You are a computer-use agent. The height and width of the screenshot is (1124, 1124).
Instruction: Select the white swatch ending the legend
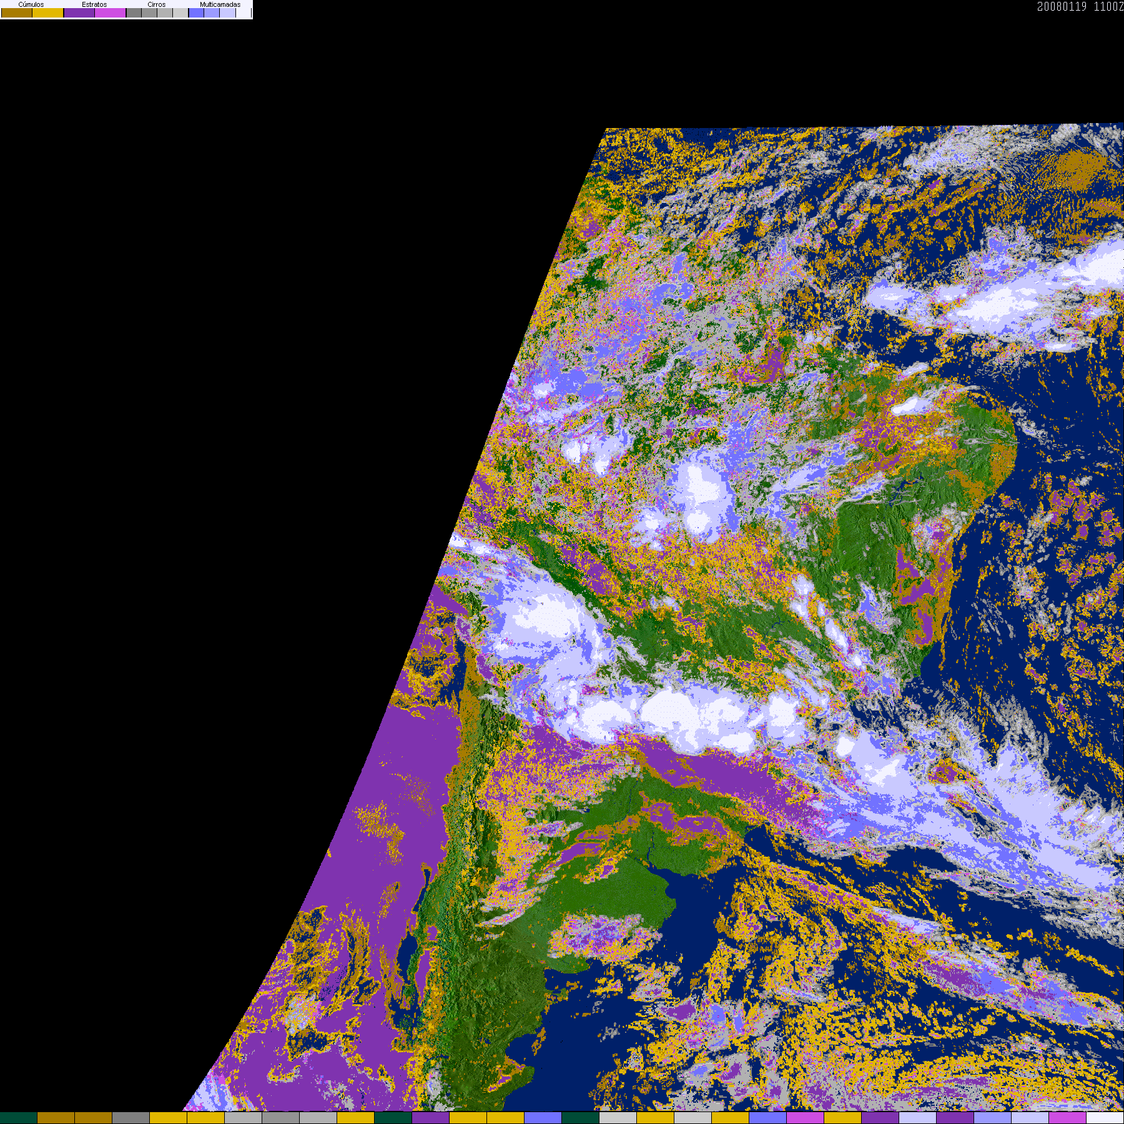pyautogui.click(x=243, y=13)
